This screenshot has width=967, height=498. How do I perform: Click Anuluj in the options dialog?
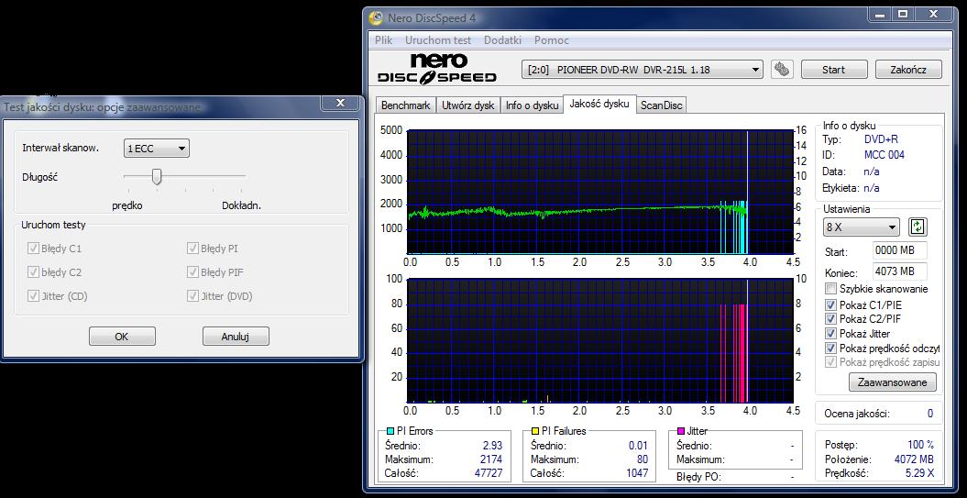(236, 337)
